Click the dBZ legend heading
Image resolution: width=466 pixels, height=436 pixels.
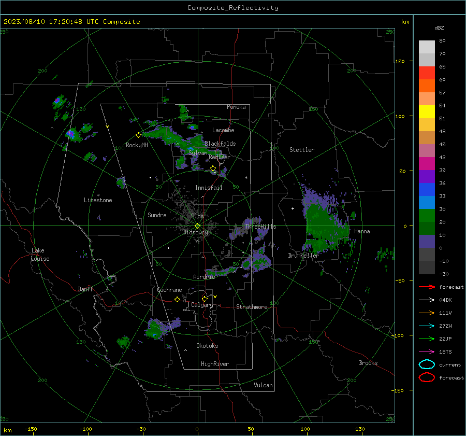(439, 27)
